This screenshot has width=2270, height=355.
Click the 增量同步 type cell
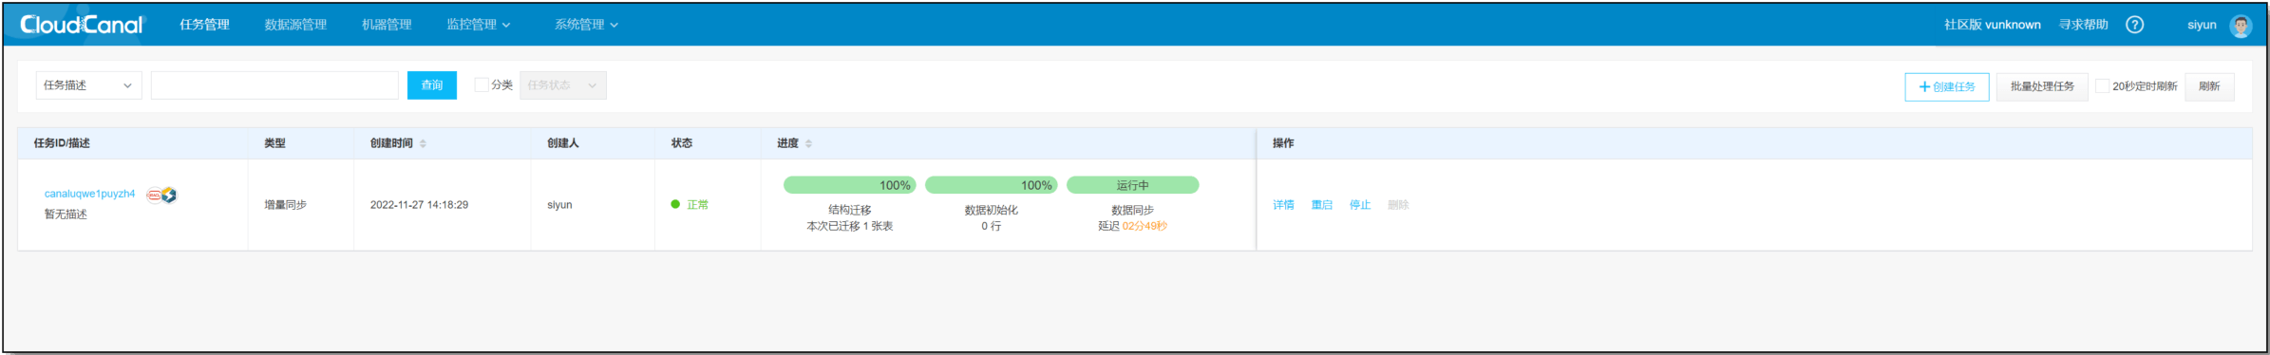[x=285, y=205]
